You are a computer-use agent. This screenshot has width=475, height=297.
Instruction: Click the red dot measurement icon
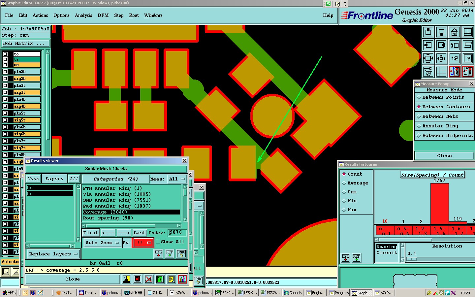[x=138, y=279]
